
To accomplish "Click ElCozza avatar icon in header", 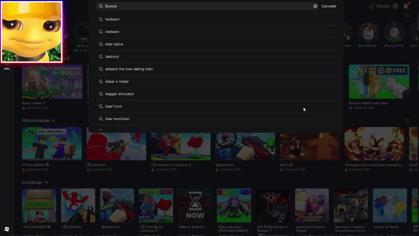I will [x=371, y=6].
